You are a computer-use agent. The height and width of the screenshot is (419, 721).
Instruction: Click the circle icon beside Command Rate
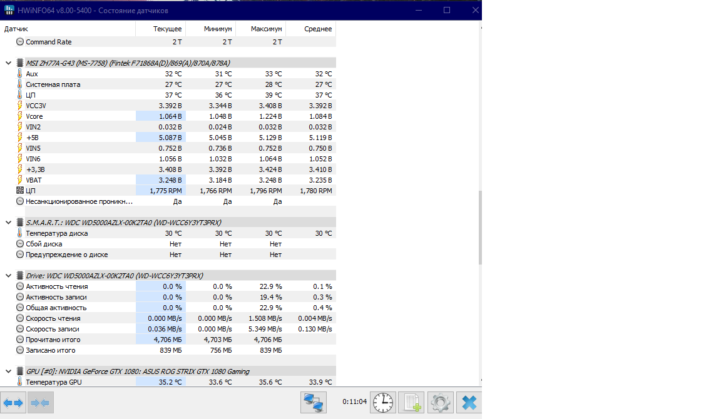pyautogui.click(x=20, y=41)
